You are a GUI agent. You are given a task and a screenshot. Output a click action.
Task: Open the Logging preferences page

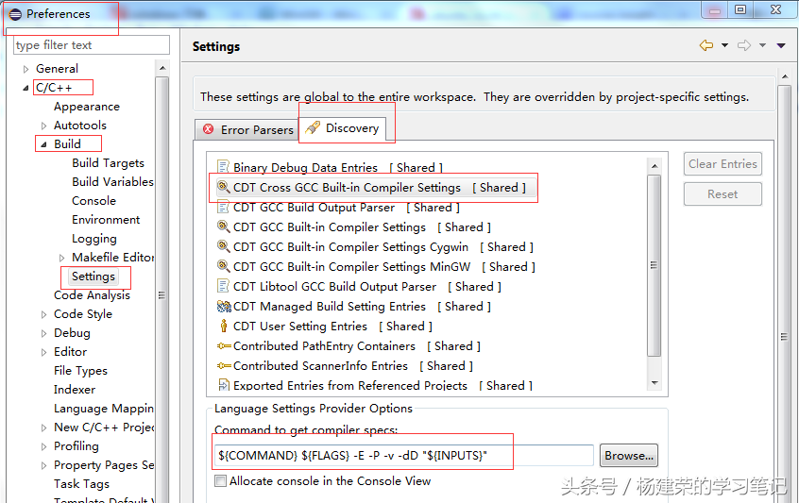point(94,238)
